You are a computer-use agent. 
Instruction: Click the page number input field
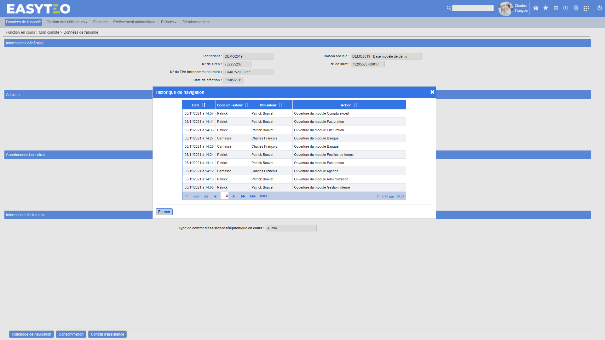tap(224, 196)
